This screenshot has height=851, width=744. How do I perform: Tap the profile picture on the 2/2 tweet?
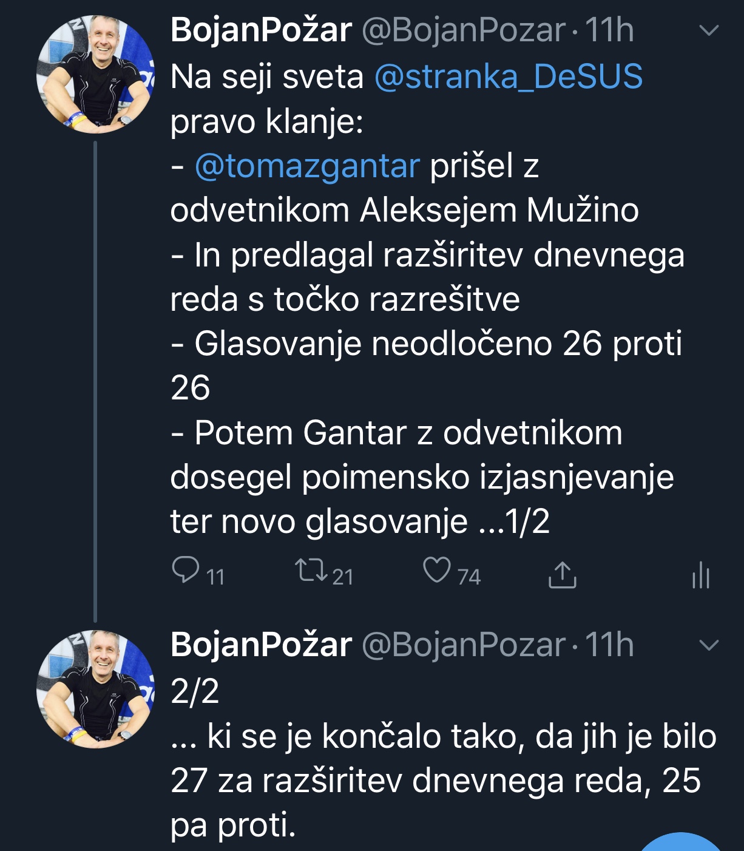[95, 689]
